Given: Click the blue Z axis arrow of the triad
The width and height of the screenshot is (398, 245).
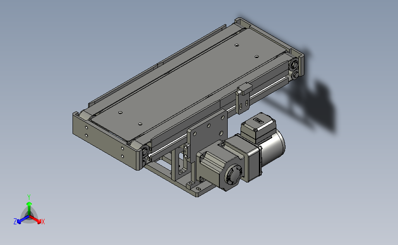Looking at the screenshot, I should 23,220.
